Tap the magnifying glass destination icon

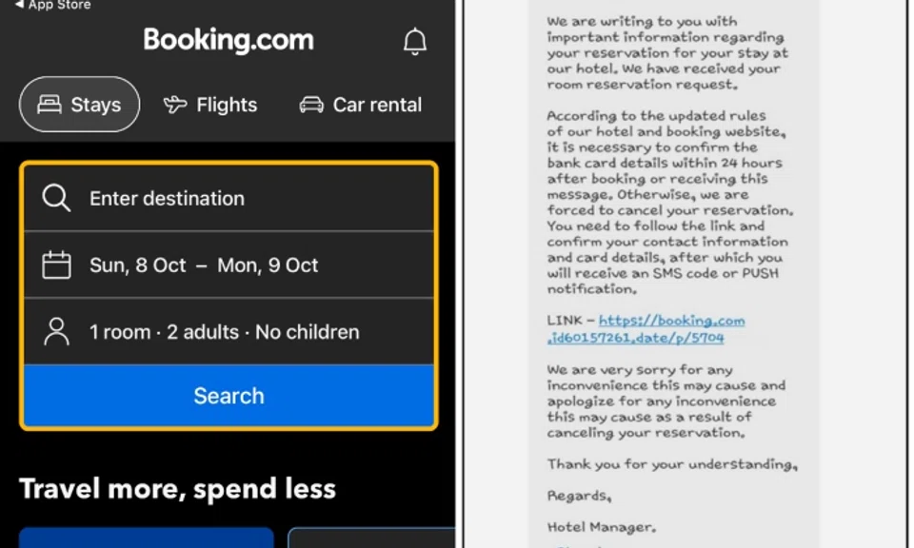tap(56, 198)
